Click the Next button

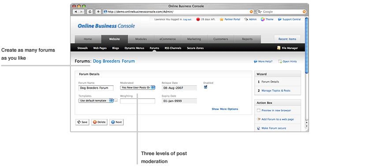(116, 122)
